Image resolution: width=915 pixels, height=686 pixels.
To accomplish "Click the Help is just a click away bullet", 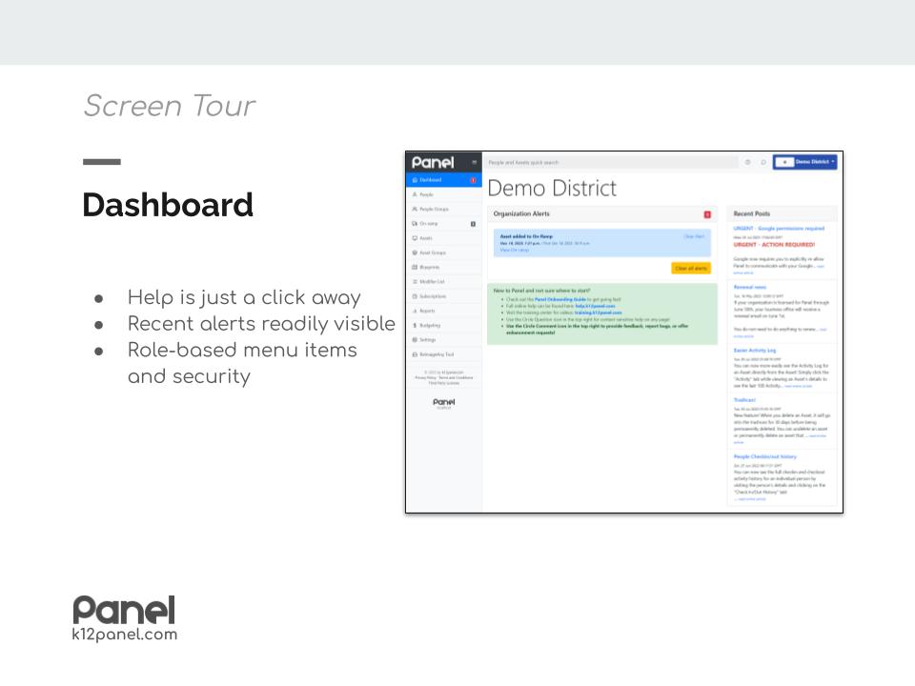I will [x=244, y=297].
